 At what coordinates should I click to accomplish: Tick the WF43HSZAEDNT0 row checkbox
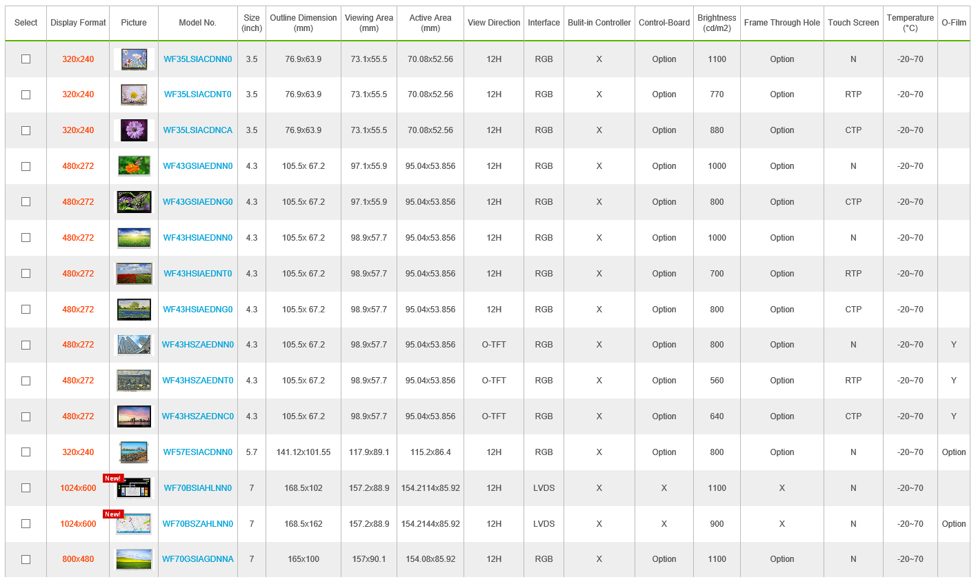click(x=26, y=381)
